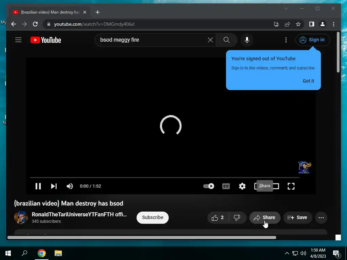
Task: Open the YouTube hamburger guide menu
Action: [18, 40]
